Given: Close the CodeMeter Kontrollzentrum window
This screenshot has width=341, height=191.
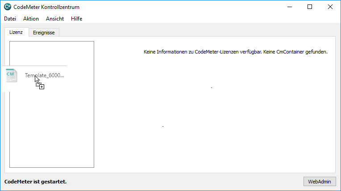Looking at the screenshot, I should pyautogui.click(x=330, y=7).
